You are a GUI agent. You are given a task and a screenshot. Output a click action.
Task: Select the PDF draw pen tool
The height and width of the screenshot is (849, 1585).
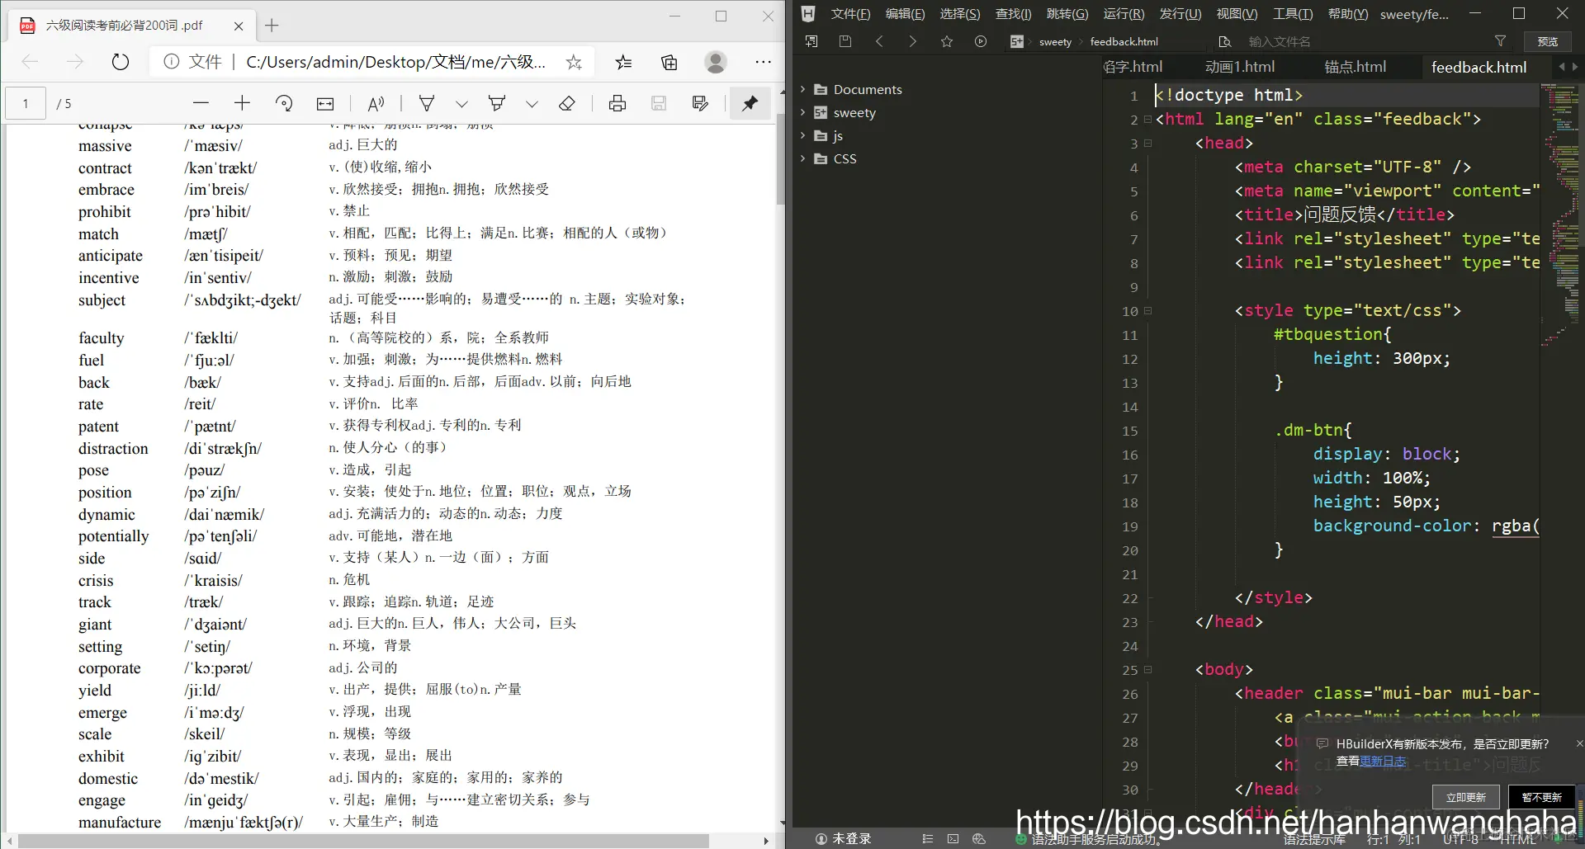click(x=427, y=103)
